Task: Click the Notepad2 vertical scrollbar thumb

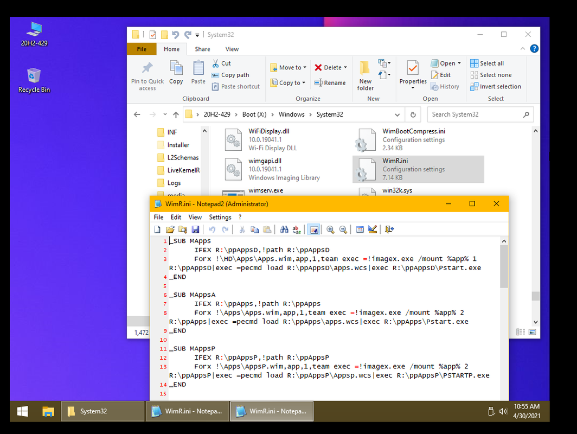Action: (504, 267)
